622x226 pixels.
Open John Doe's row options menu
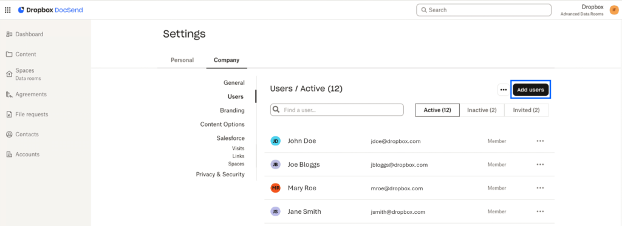540,141
